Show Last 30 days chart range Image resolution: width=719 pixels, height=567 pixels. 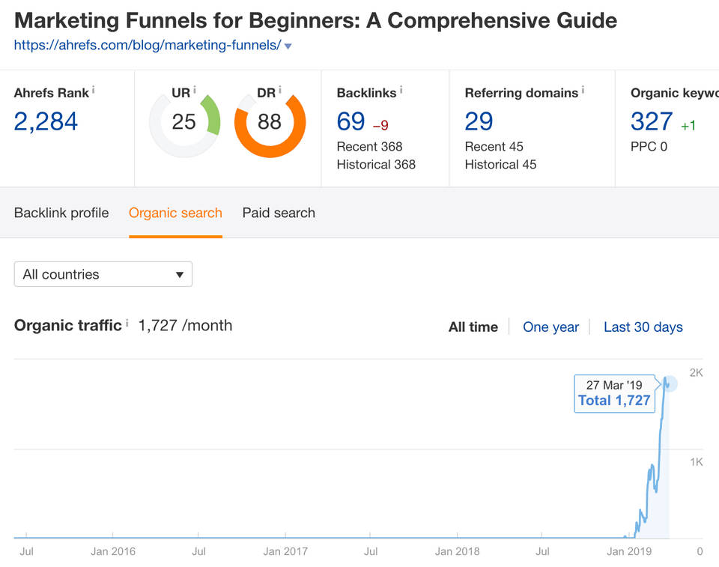[643, 327]
